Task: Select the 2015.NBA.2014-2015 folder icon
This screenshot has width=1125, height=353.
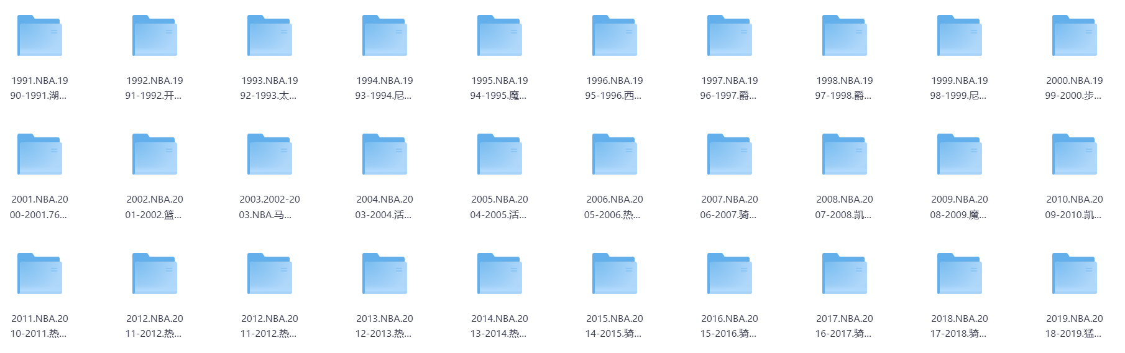Action: (x=615, y=274)
